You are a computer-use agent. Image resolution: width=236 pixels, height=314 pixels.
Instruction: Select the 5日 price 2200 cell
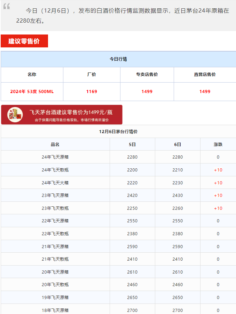(x=132, y=170)
